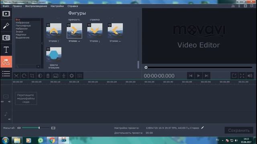The height and width of the screenshot is (144, 257).
Task: Mute the video track speaker
Action: pyautogui.click(x=10, y=102)
